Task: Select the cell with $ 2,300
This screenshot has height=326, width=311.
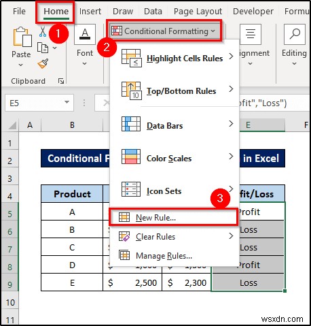Action: pos(187,282)
